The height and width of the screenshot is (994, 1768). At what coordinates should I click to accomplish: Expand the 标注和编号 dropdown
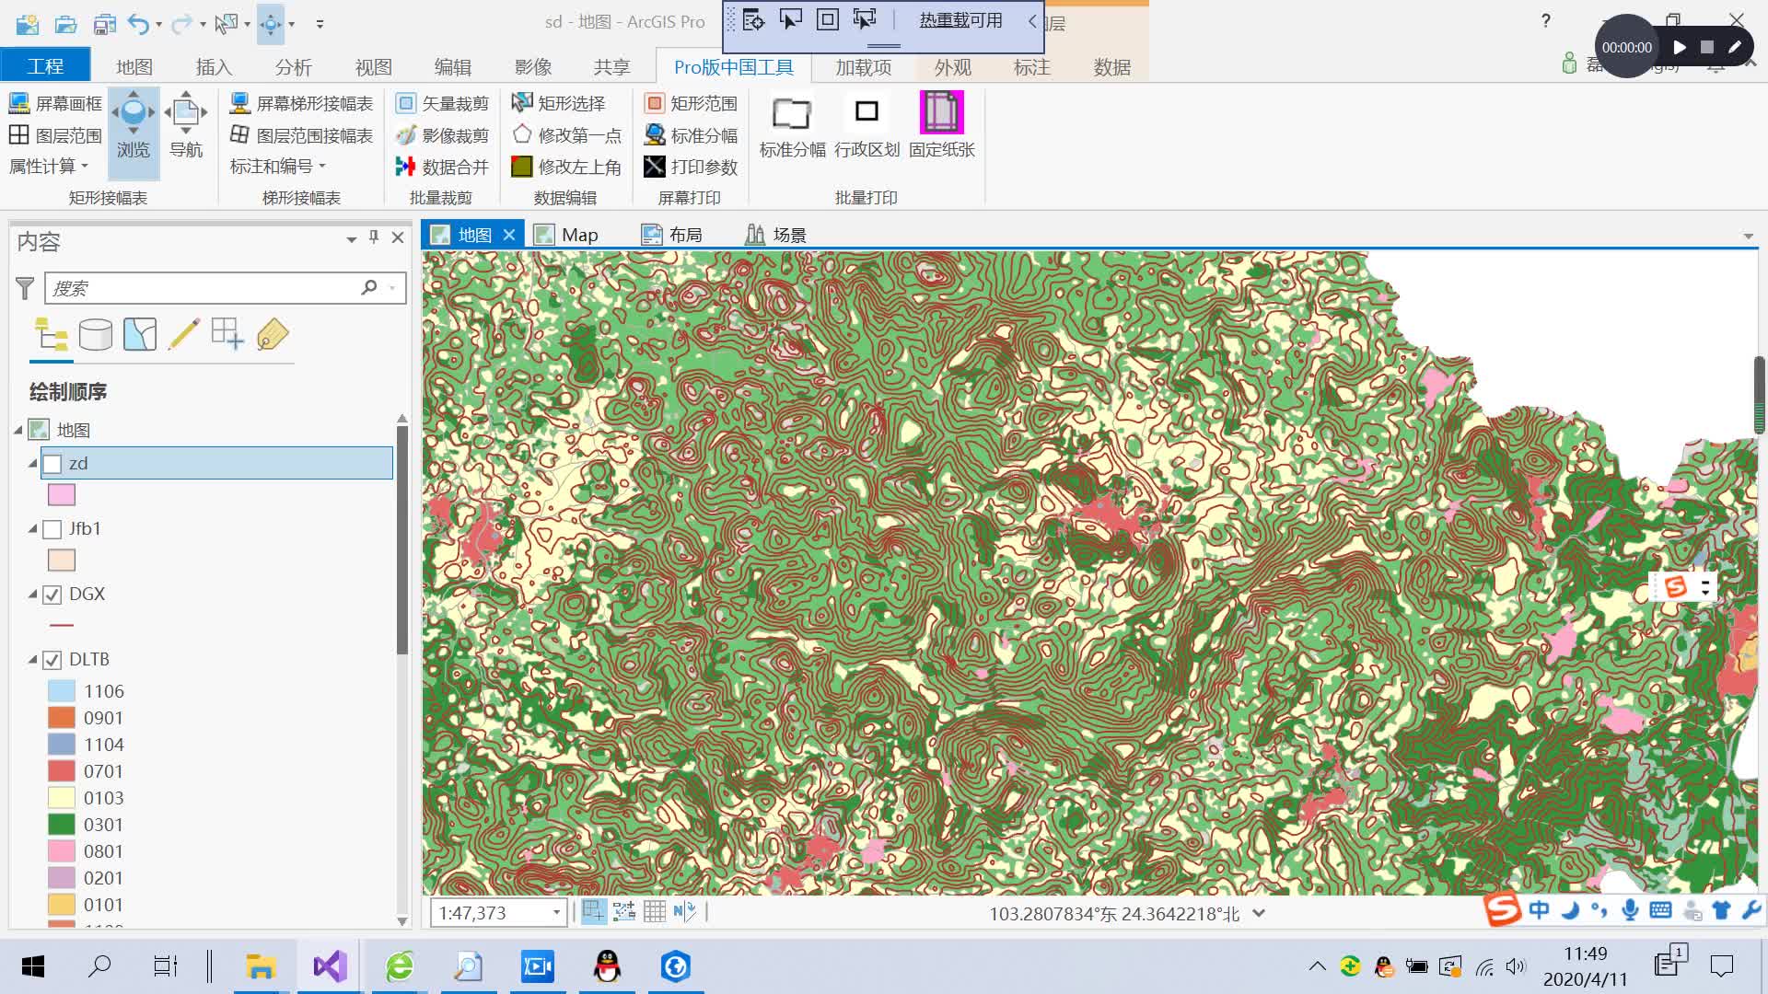pos(277,167)
